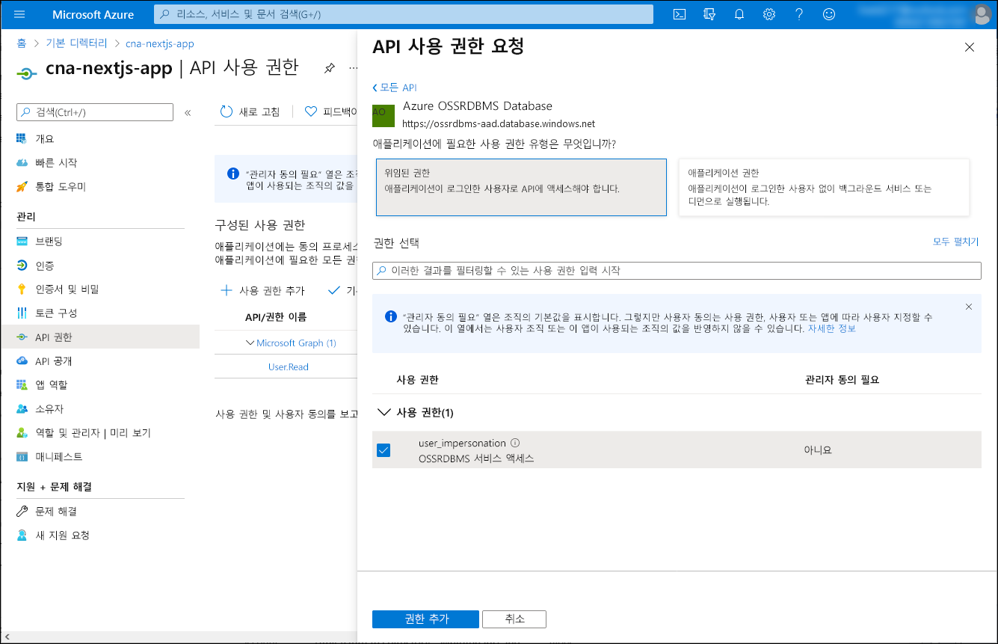The height and width of the screenshot is (644, 998).
Task: Click 기본 디렉터리 in the breadcrumb
Action: [x=76, y=44]
